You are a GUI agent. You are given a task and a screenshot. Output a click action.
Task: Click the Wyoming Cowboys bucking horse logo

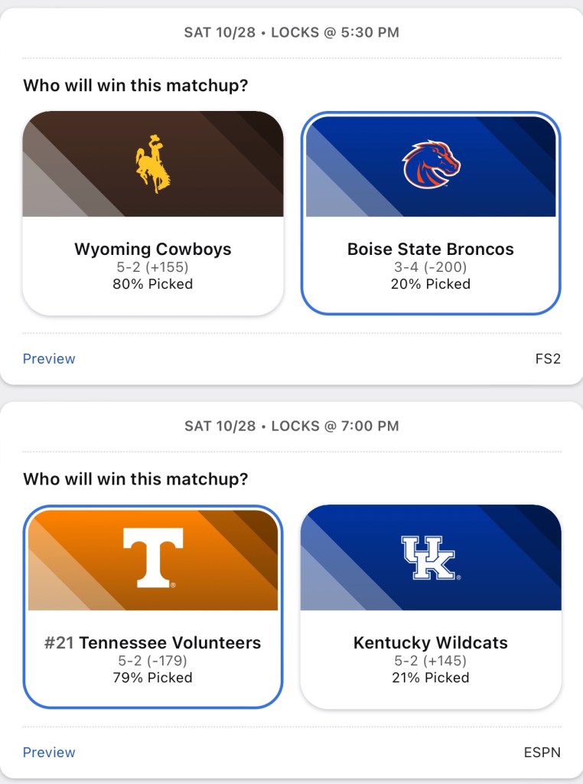pos(153,163)
